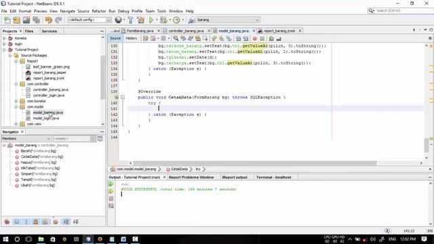434x244 pixels.
Task: Click the Clean and Build icon
Action: pyautogui.click(x=140, y=20)
